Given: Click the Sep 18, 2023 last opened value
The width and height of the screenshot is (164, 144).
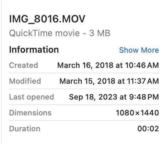Looking at the screenshot, I should pos(114,97).
